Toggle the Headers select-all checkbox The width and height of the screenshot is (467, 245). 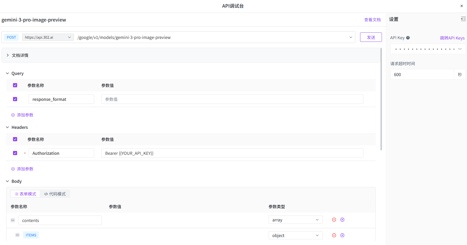(x=15, y=139)
